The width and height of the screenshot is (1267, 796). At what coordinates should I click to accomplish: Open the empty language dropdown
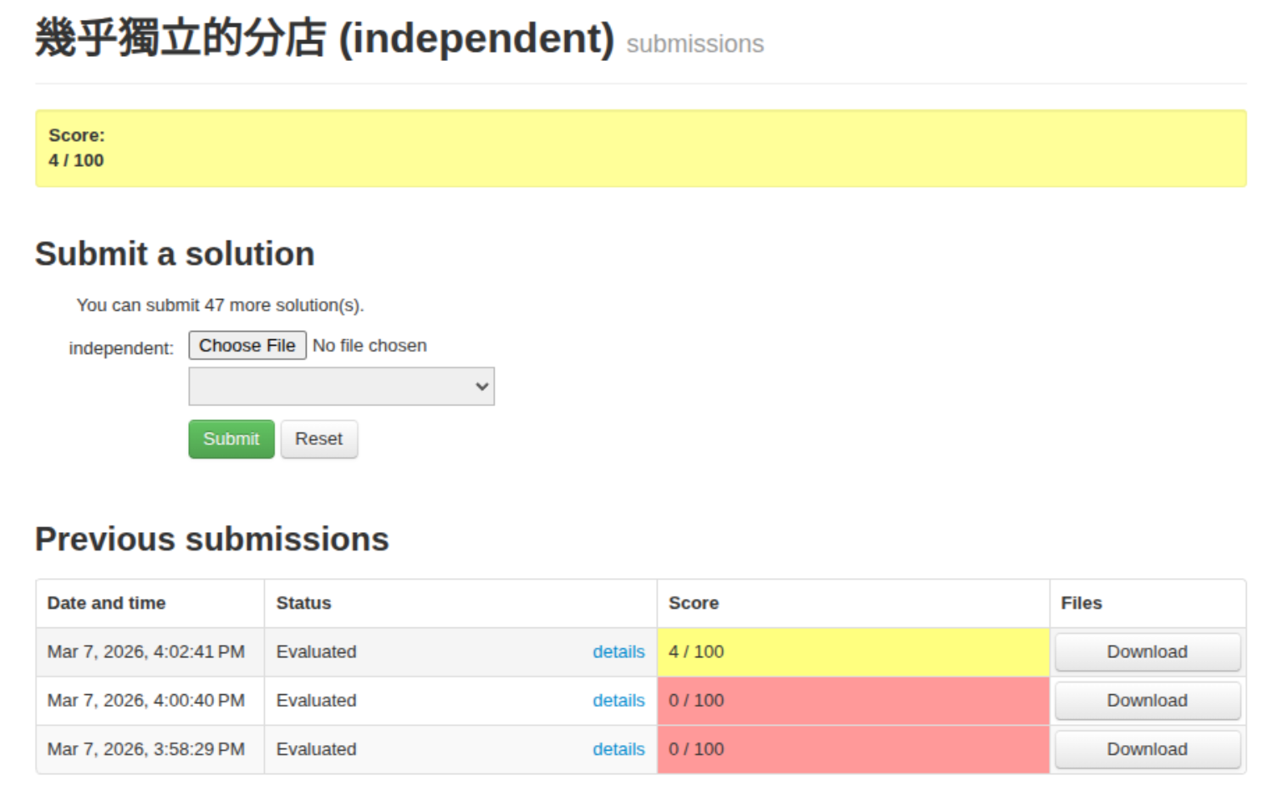pos(341,387)
